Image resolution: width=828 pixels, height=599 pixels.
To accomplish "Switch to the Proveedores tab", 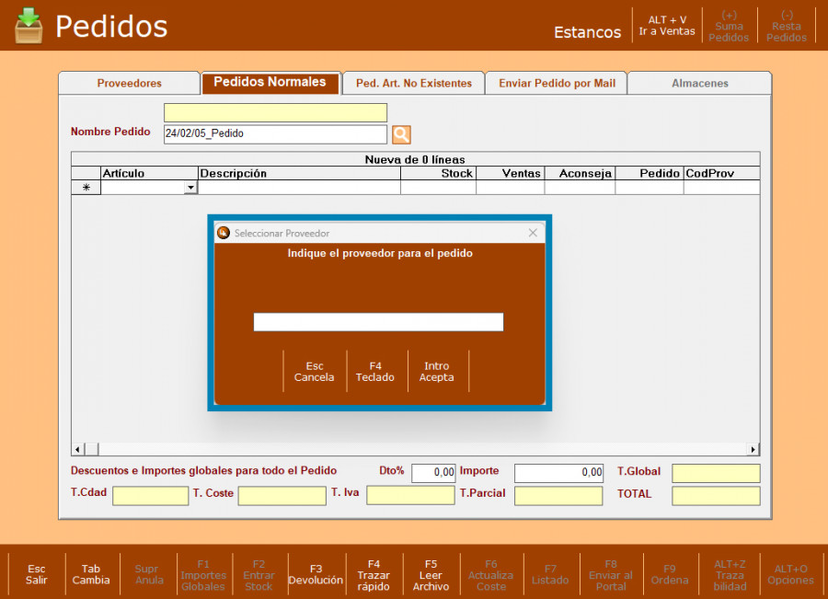I will pos(129,83).
